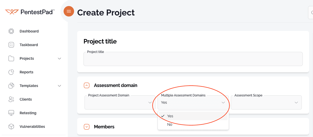The image size is (313, 137).
Task: Click the Dashboard chip icon
Action: (x=11, y=31)
